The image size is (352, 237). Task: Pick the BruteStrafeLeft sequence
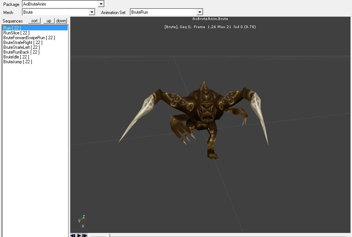click(x=21, y=47)
